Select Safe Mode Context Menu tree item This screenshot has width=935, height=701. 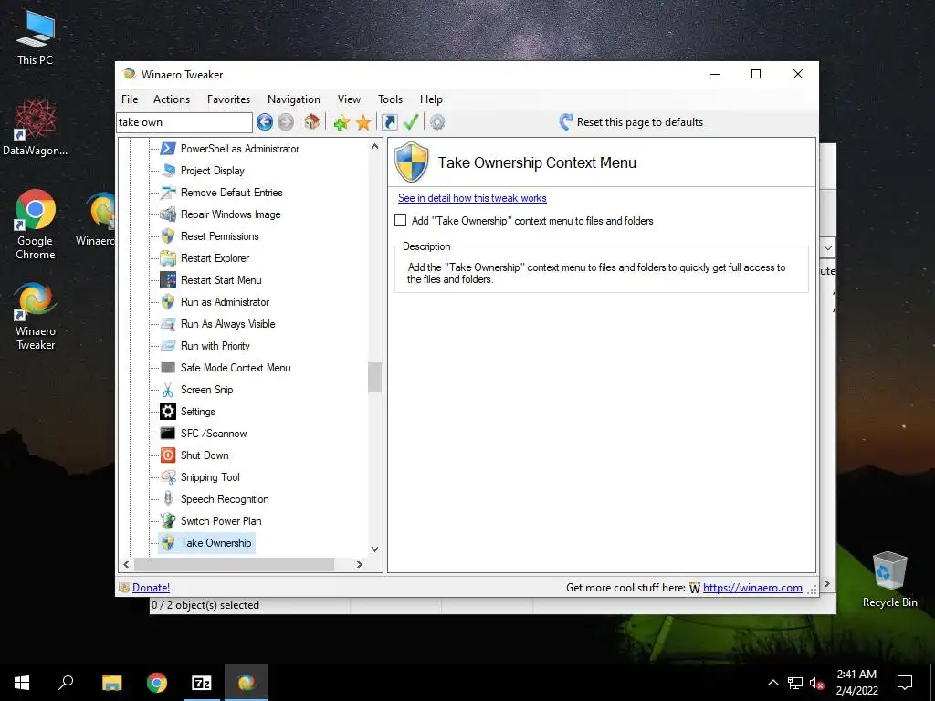(x=236, y=368)
